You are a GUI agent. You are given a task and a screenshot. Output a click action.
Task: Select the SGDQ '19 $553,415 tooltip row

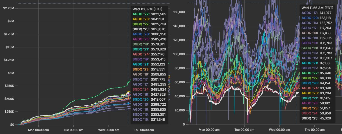click(x=149, y=59)
